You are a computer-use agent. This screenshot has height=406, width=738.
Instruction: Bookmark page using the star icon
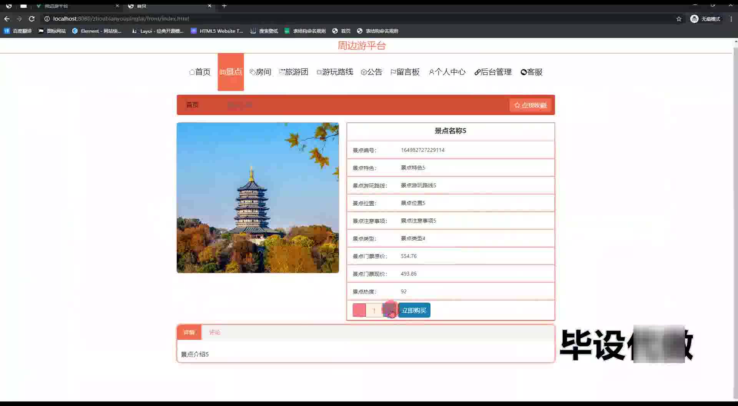point(679,19)
